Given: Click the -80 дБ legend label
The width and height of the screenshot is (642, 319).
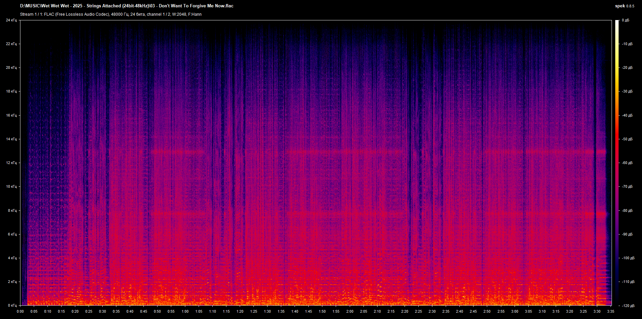Looking at the screenshot, I should [x=628, y=210].
